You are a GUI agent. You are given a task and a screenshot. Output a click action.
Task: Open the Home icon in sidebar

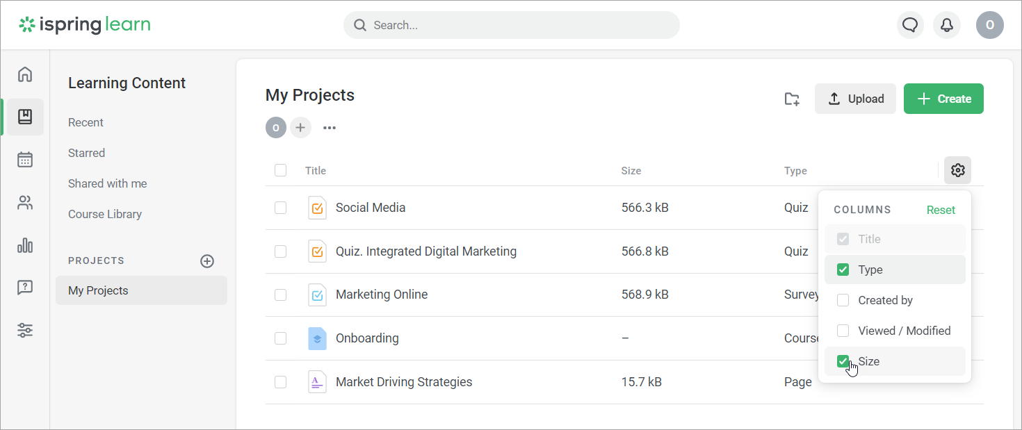[x=25, y=74]
